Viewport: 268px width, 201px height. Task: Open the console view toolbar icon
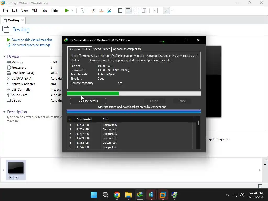coord(155,10)
